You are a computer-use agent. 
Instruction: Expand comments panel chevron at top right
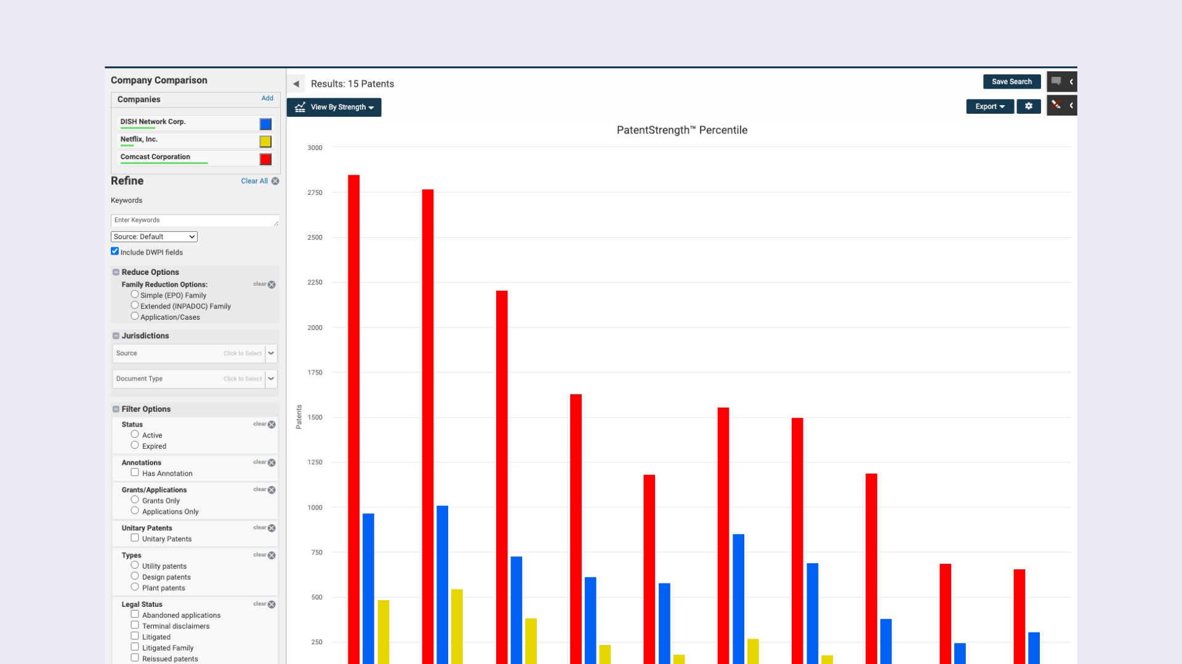pyautogui.click(x=1071, y=81)
